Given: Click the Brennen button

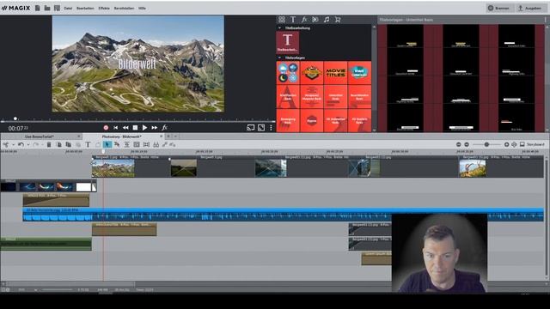Looking at the screenshot, I should pyautogui.click(x=500, y=8).
